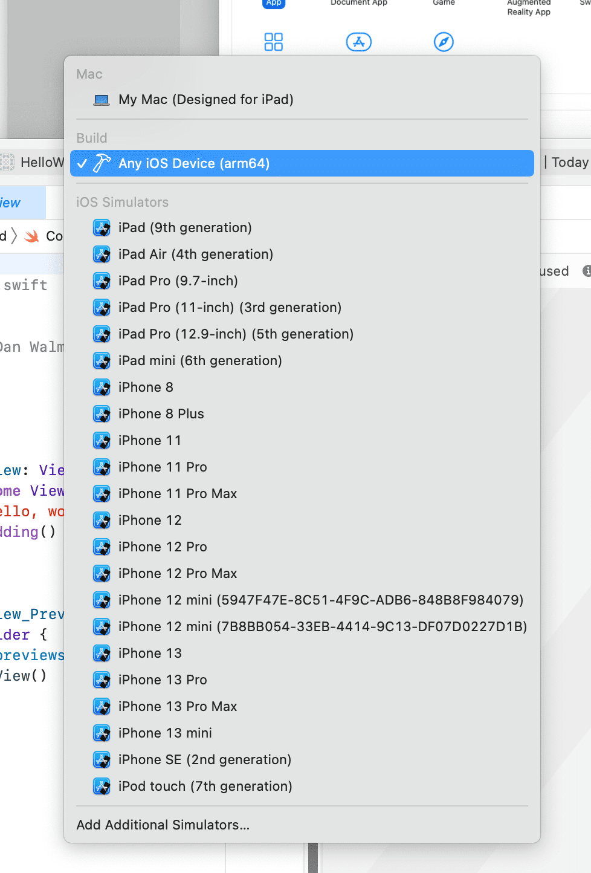Click the simulator icon beside iPhone 8
591x873 pixels.
[102, 388]
